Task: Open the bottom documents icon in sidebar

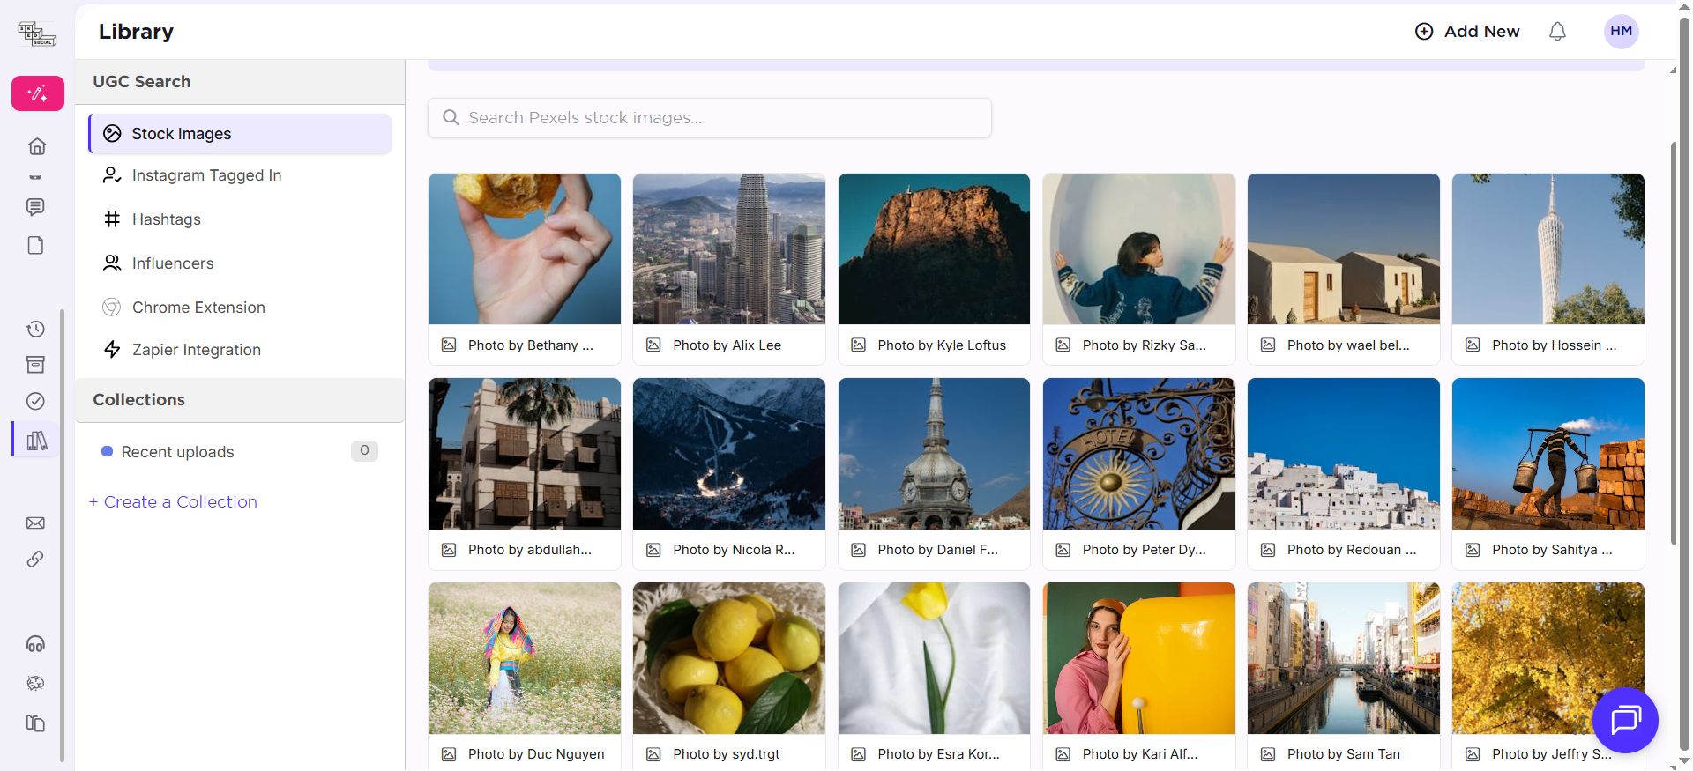Action: 35,723
